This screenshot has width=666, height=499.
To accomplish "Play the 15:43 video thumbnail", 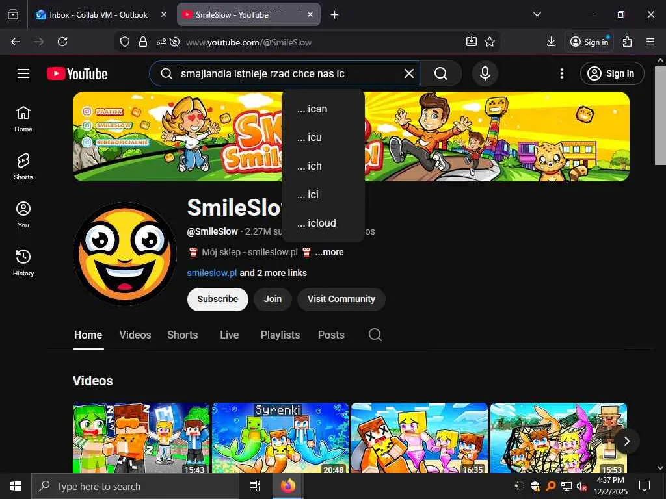I will (141, 438).
